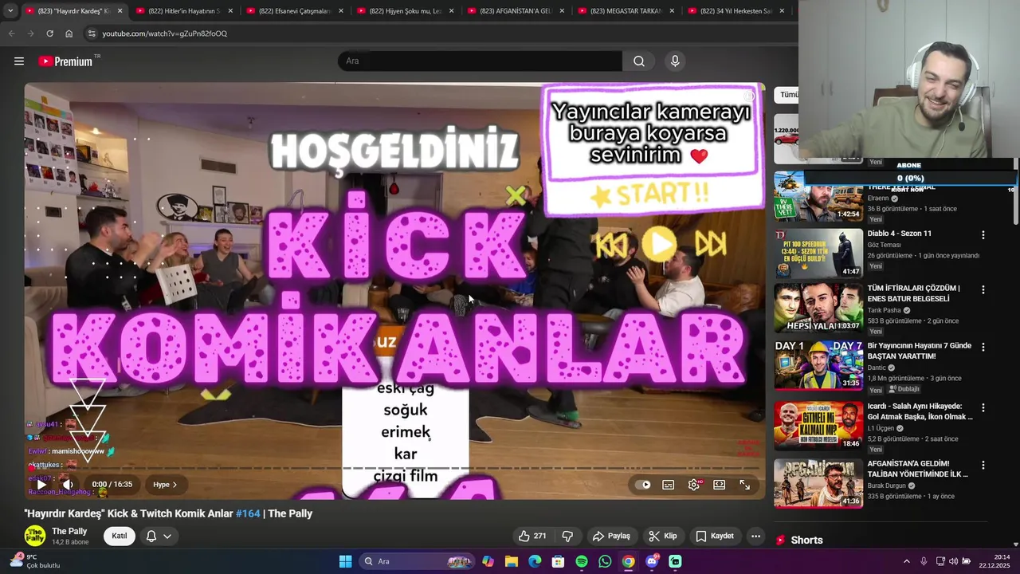Click the browser home icon
Viewport: 1020px width, 574px height.
click(69, 33)
